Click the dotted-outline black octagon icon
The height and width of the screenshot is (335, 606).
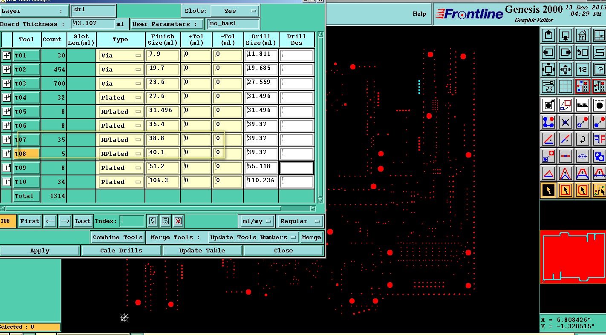(599, 105)
